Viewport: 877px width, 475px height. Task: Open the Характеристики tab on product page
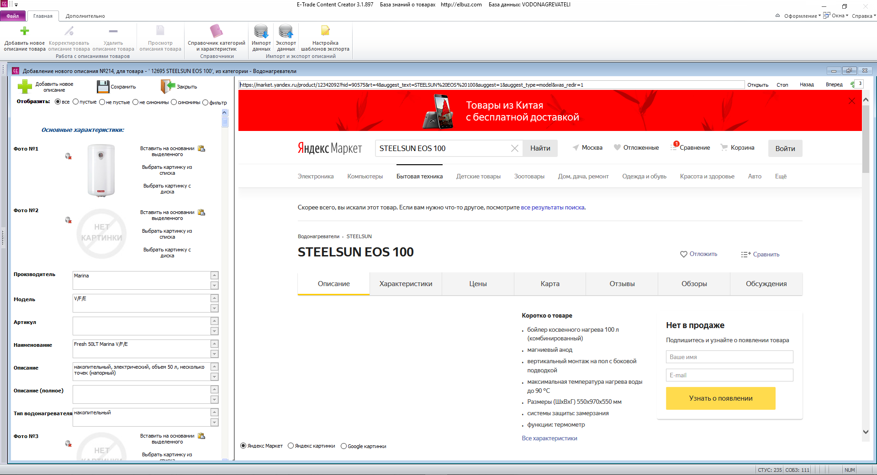[x=406, y=284]
